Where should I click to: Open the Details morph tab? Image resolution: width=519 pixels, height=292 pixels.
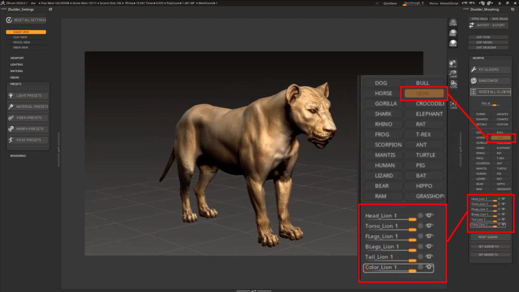(x=479, y=124)
